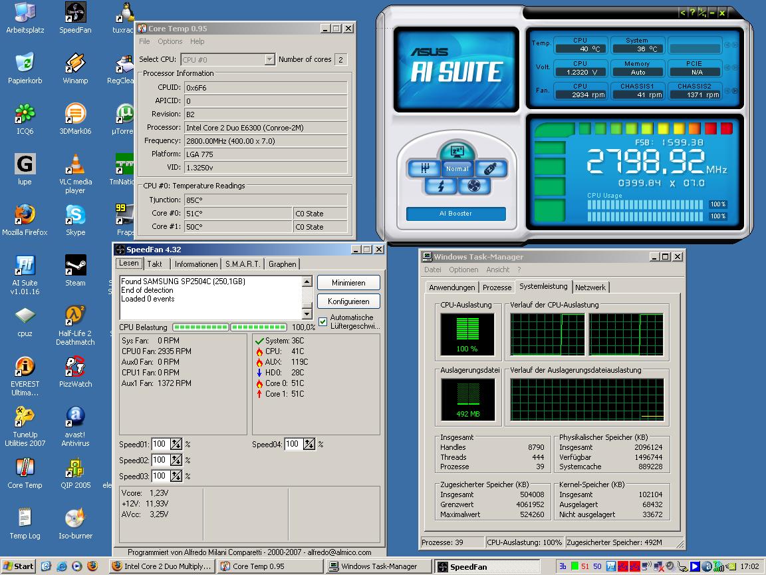Viewport: 766px width, 575px height.
Task: Click the lightning bolt AI Booster icon
Action: pos(441,186)
